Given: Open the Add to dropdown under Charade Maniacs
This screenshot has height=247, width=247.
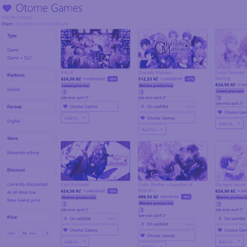Looking at the screenshot, I should point(152,129).
